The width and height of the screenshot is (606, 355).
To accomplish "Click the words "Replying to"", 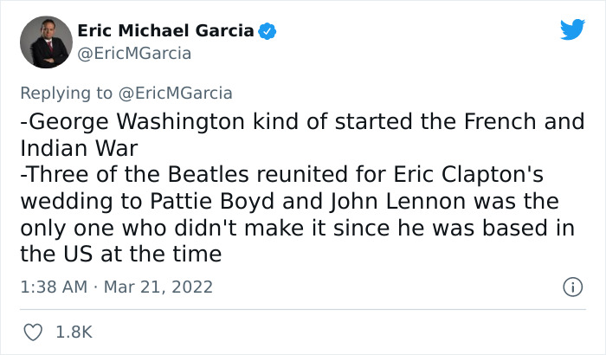I will point(66,93).
